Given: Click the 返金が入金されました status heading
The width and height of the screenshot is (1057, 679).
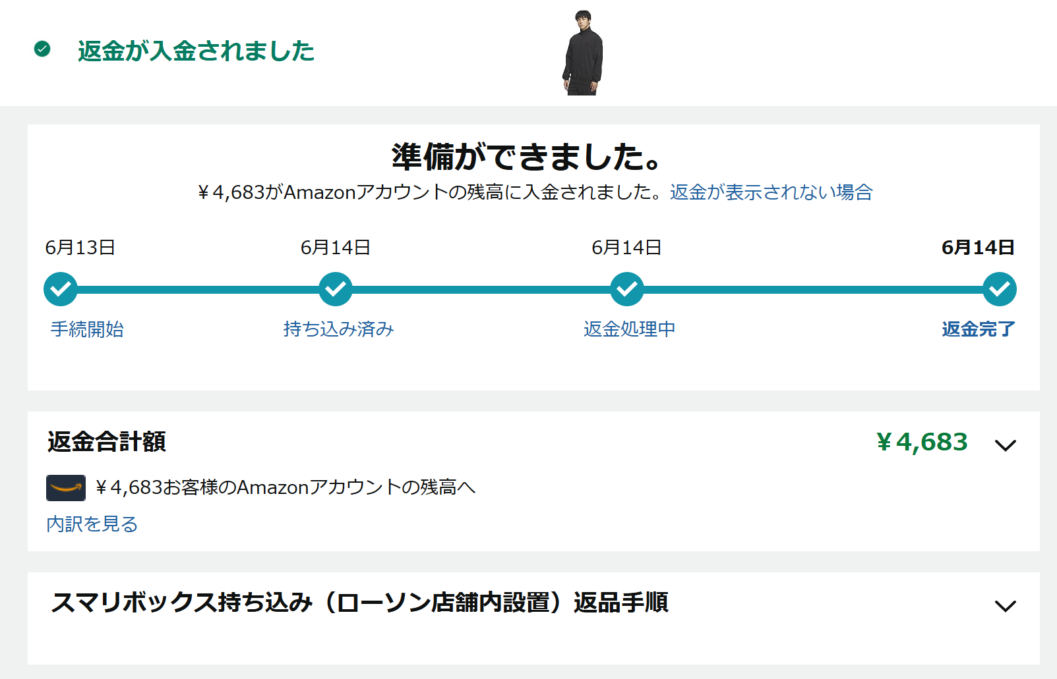Looking at the screenshot, I should click(x=196, y=51).
